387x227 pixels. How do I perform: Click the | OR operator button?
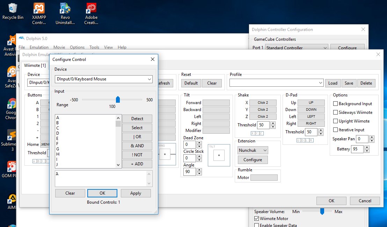click(x=137, y=137)
